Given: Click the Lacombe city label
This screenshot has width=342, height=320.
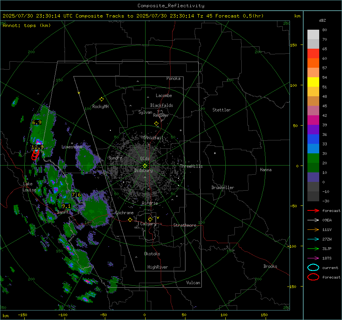Looking at the screenshot, I should point(164,96).
